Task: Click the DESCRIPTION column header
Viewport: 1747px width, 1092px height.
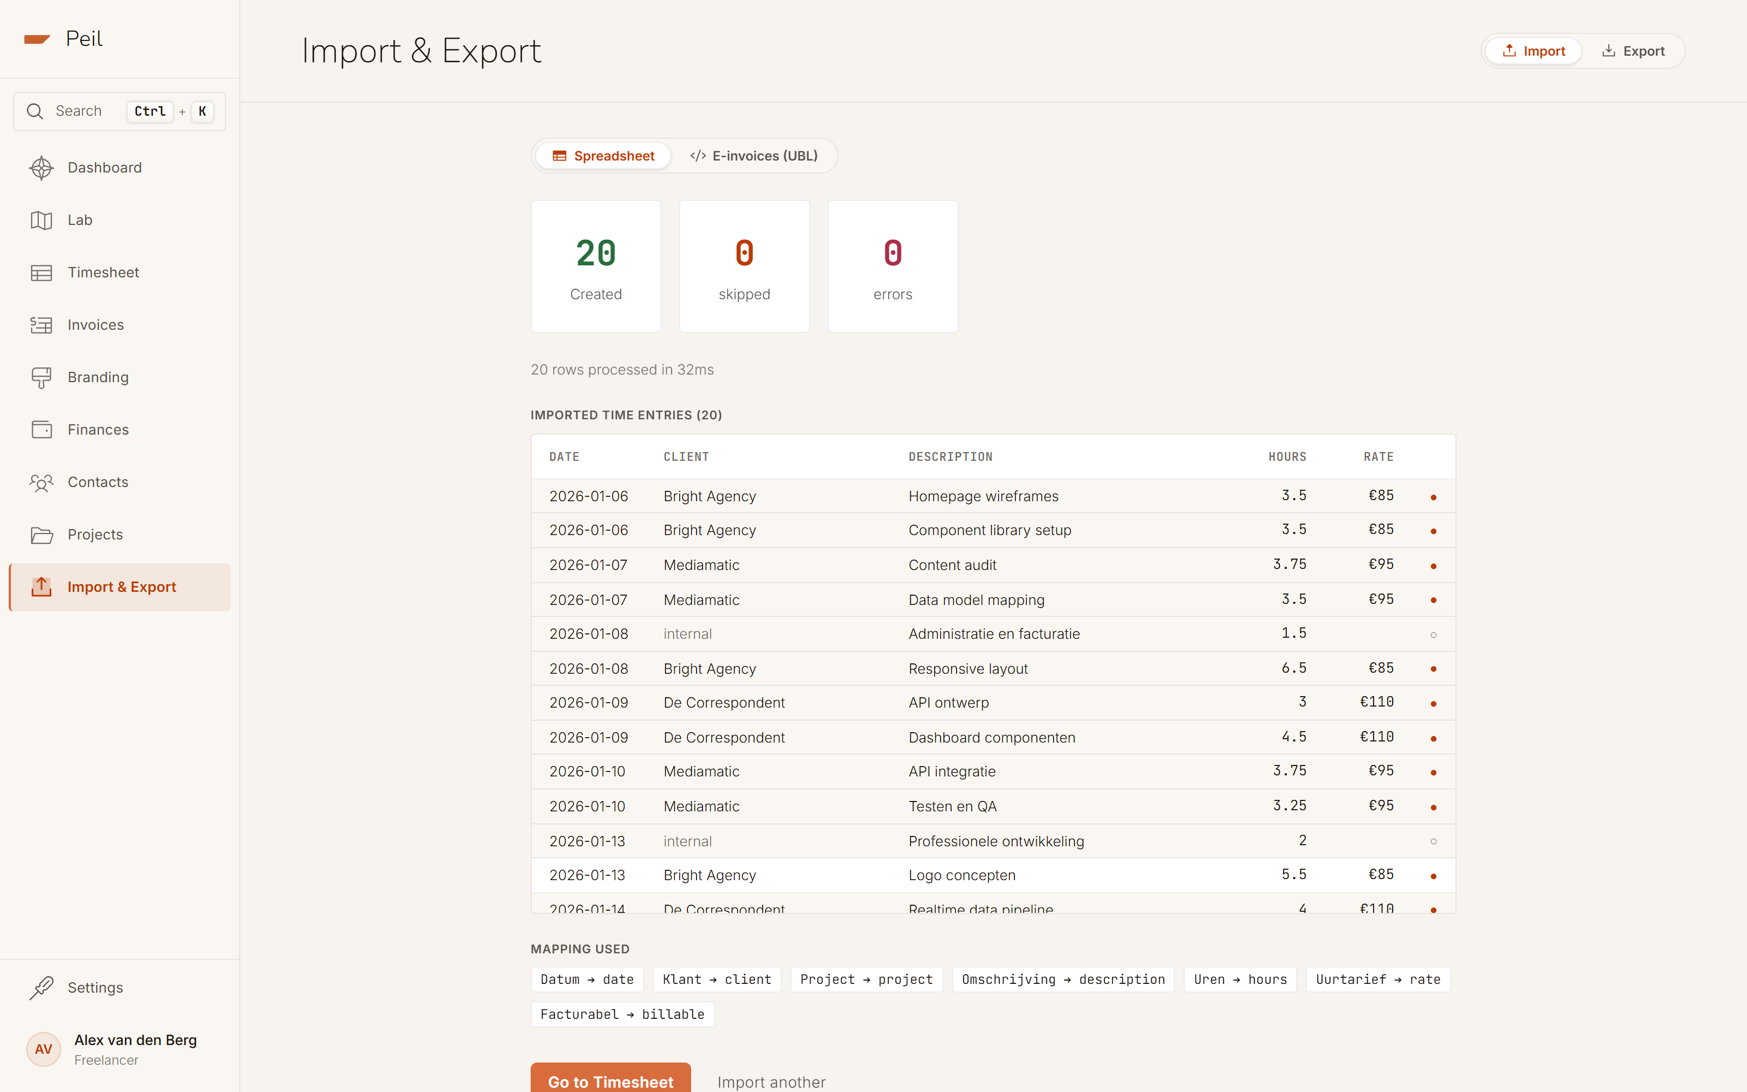Action: coord(950,457)
